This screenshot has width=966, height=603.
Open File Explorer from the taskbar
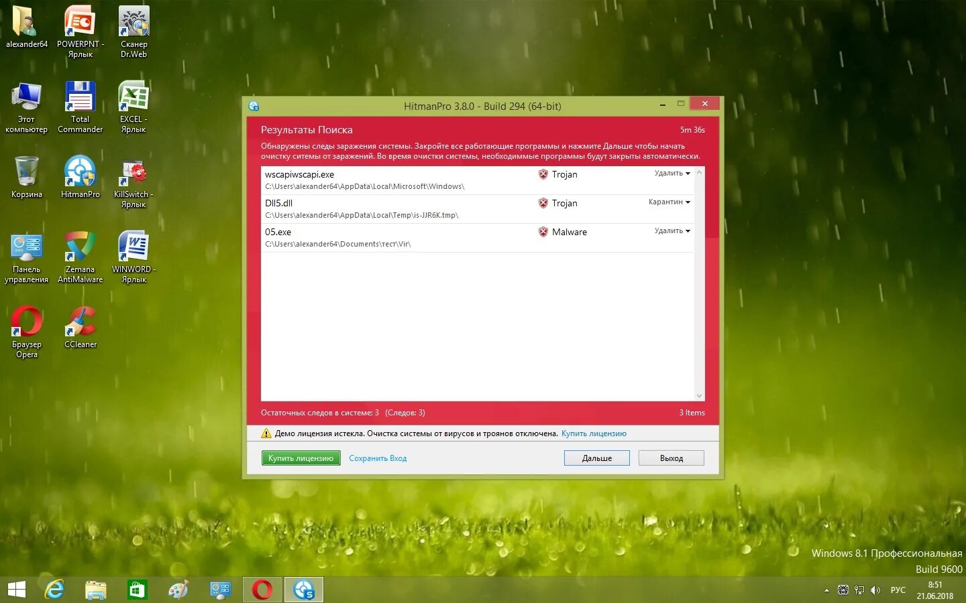(x=96, y=590)
